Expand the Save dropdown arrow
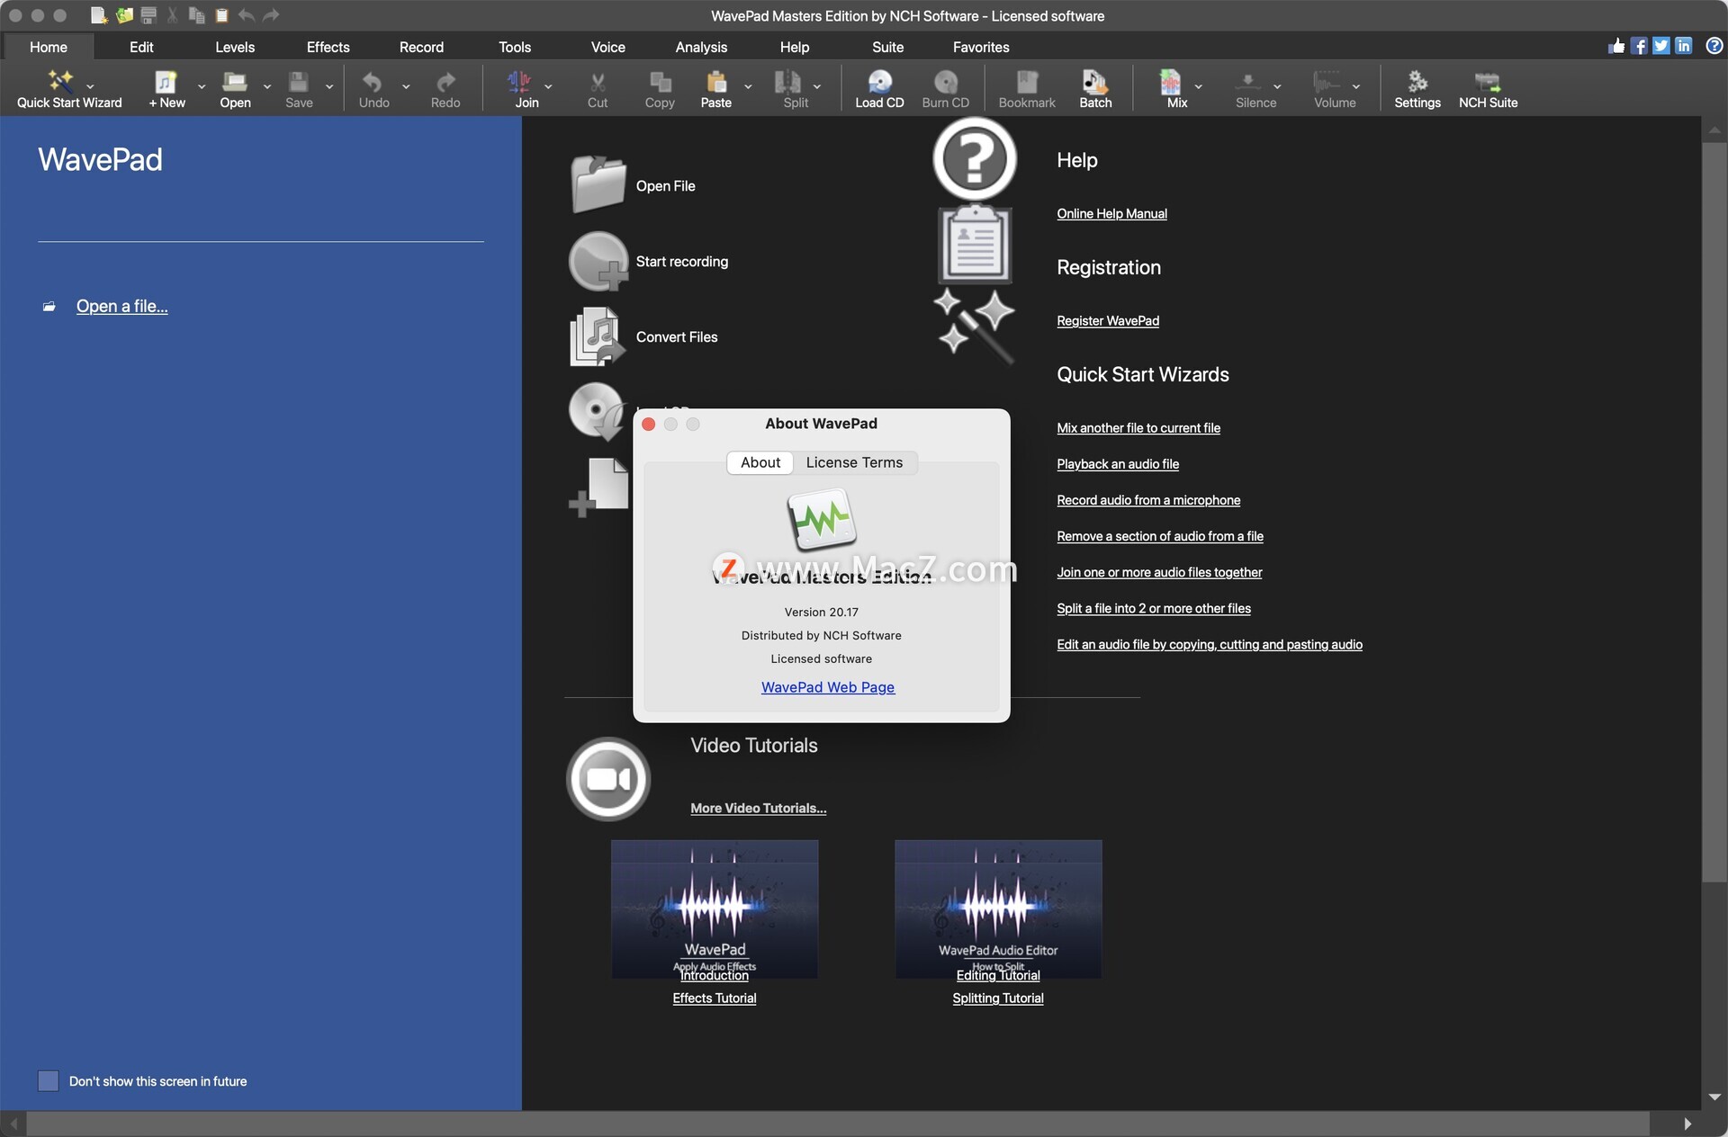 pos(329,87)
